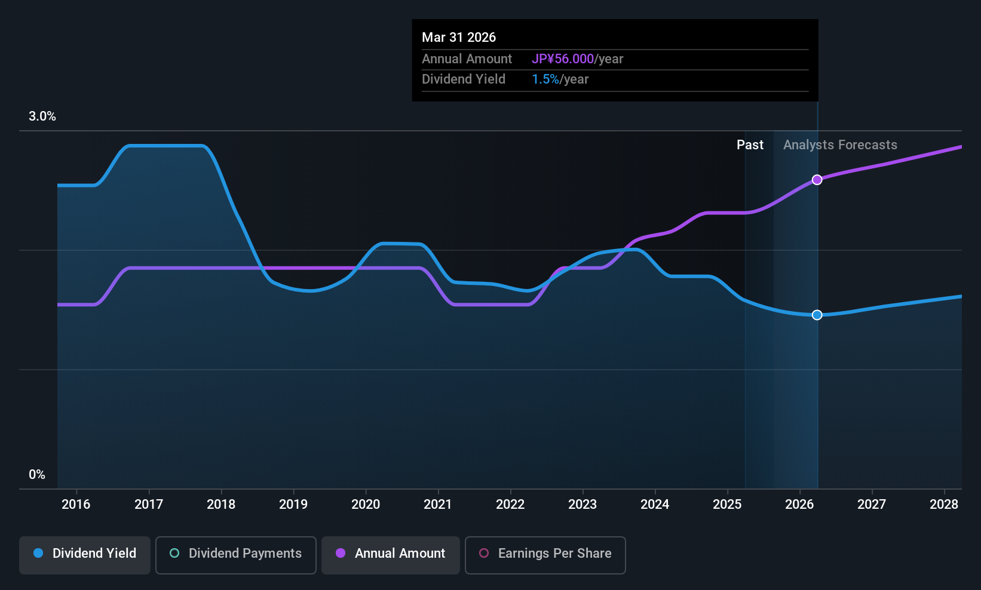Click the 2025 x-axis year label
Image resolution: width=981 pixels, height=590 pixels.
[727, 504]
